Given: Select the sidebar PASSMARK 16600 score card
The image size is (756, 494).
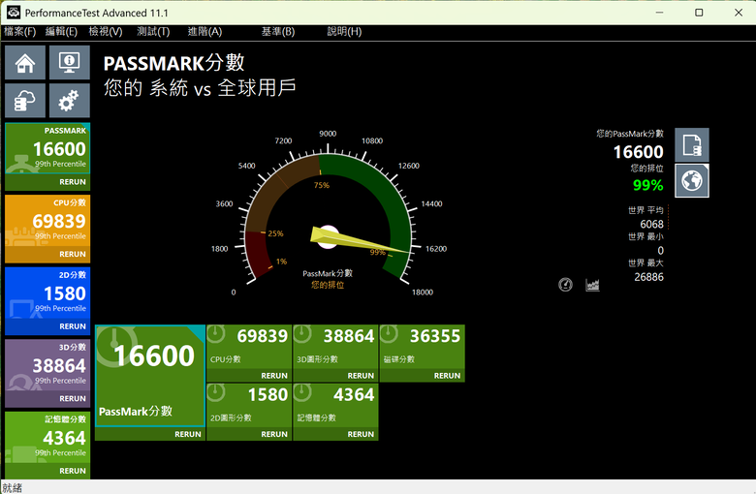Looking at the screenshot, I should pos(47,148).
